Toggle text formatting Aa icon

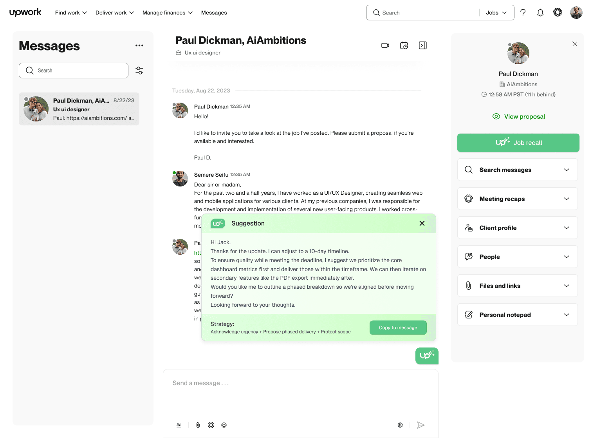pyautogui.click(x=179, y=425)
